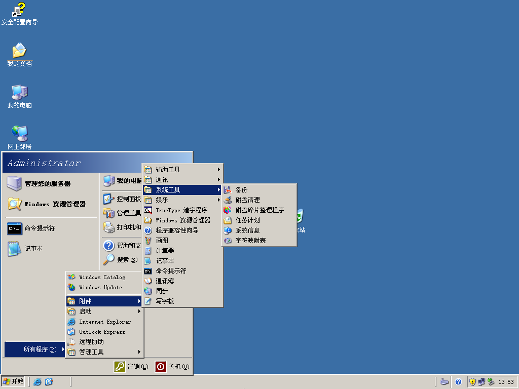This screenshot has height=389, width=519.
Task: Expand the 启动 submenu arrow
Action: click(139, 312)
